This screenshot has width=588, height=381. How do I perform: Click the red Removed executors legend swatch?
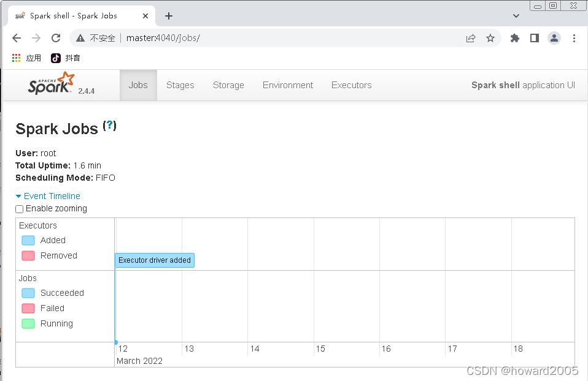coord(28,255)
